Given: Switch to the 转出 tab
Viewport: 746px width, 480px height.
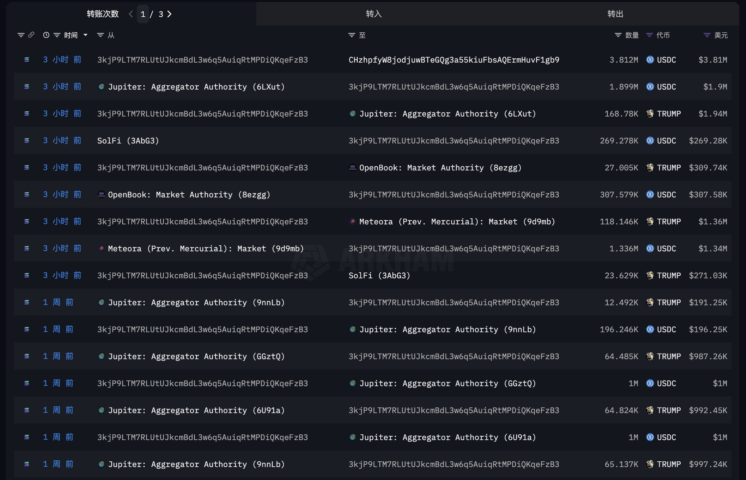Looking at the screenshot, I should click(615, 14).
